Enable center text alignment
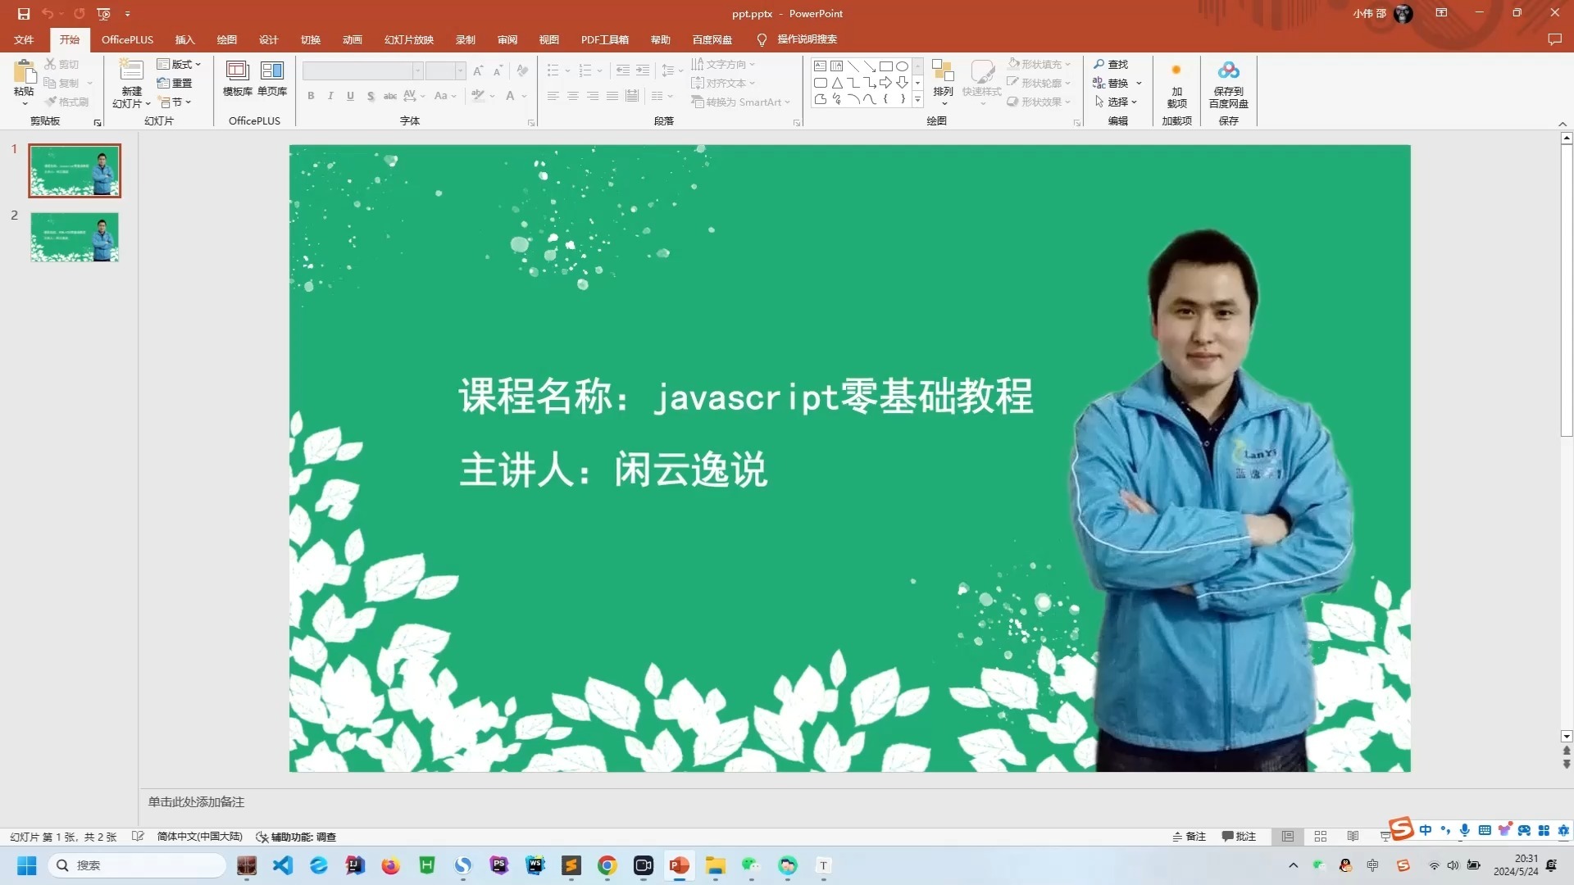 (x=572, y=96)
